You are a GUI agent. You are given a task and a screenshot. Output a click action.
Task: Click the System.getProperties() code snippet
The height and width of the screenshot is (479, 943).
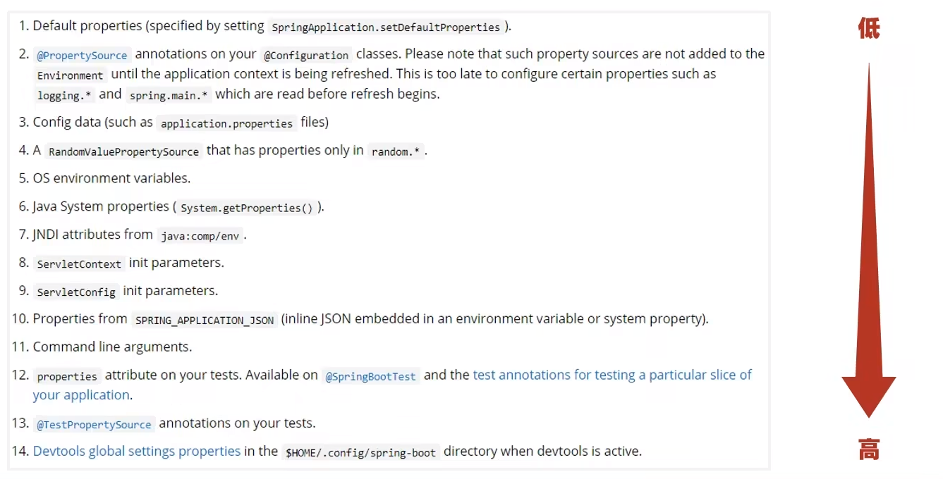click(x=246, y=208)
